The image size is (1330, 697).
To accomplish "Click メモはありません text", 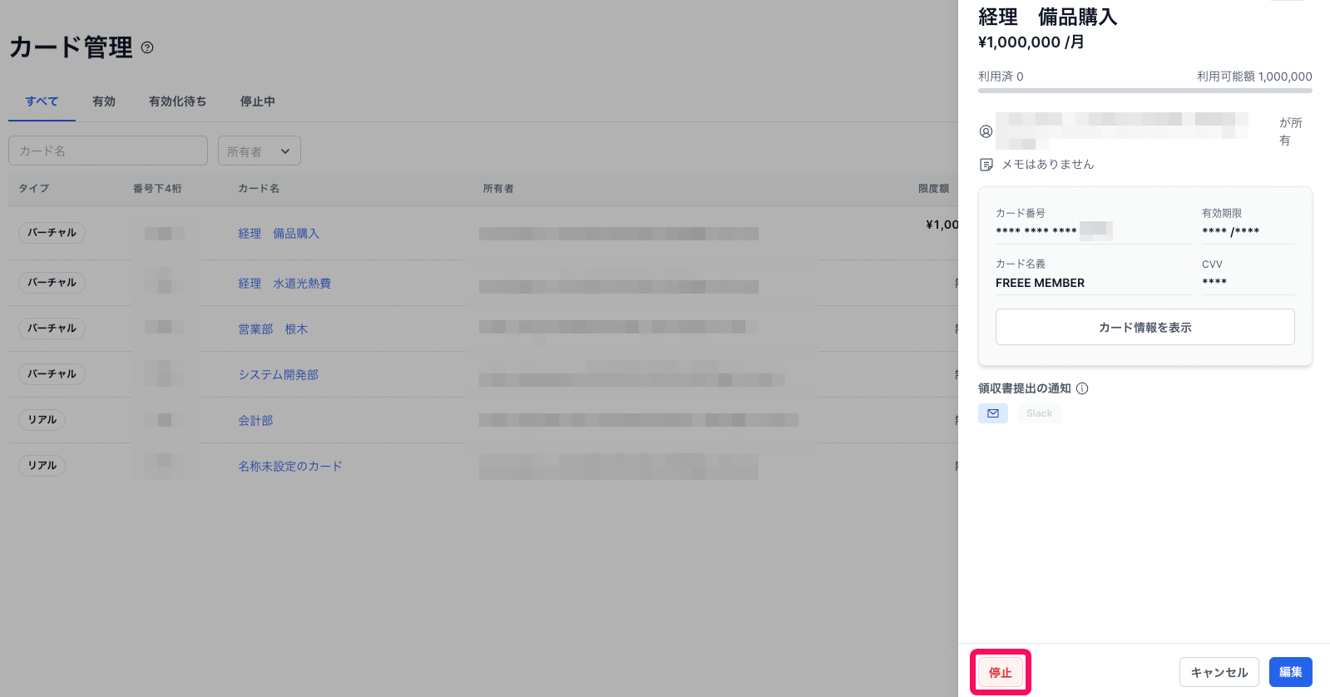I will (x=1048, y=165).
